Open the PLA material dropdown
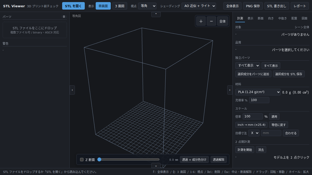This screenshot has height=175, width=312. coord(258,92)
